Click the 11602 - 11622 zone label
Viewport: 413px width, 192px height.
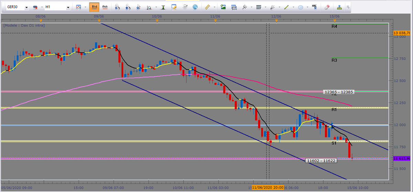[321, 160]
